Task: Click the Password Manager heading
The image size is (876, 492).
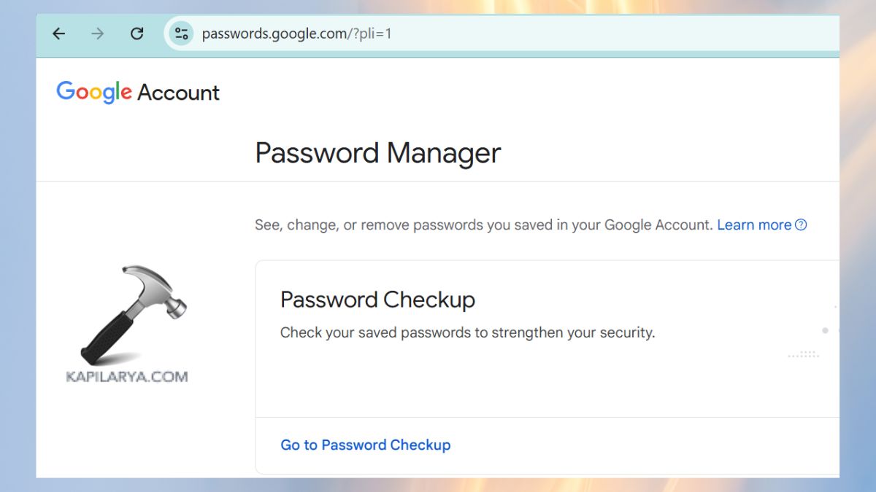Action: coord(377,152)
